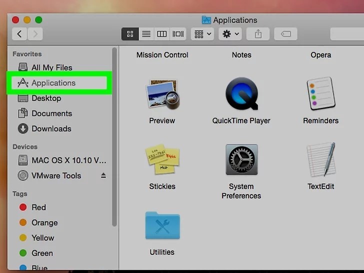Click the Downloads arrow icon in sidebar

click(23, 128)
